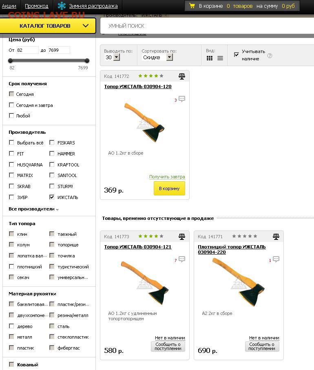Click Сообщить о поступлении for 690 р. axe
The width and height of the screenshot is (314, 370).
[x=262, y=346]
